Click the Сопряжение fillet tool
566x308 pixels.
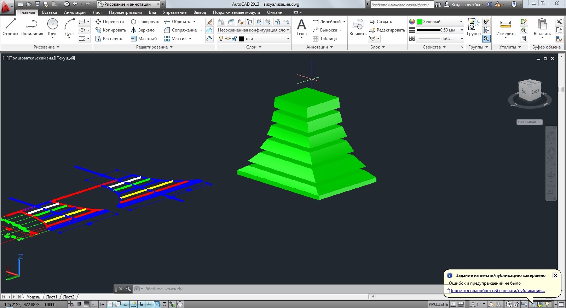click(x=180, y=30)
